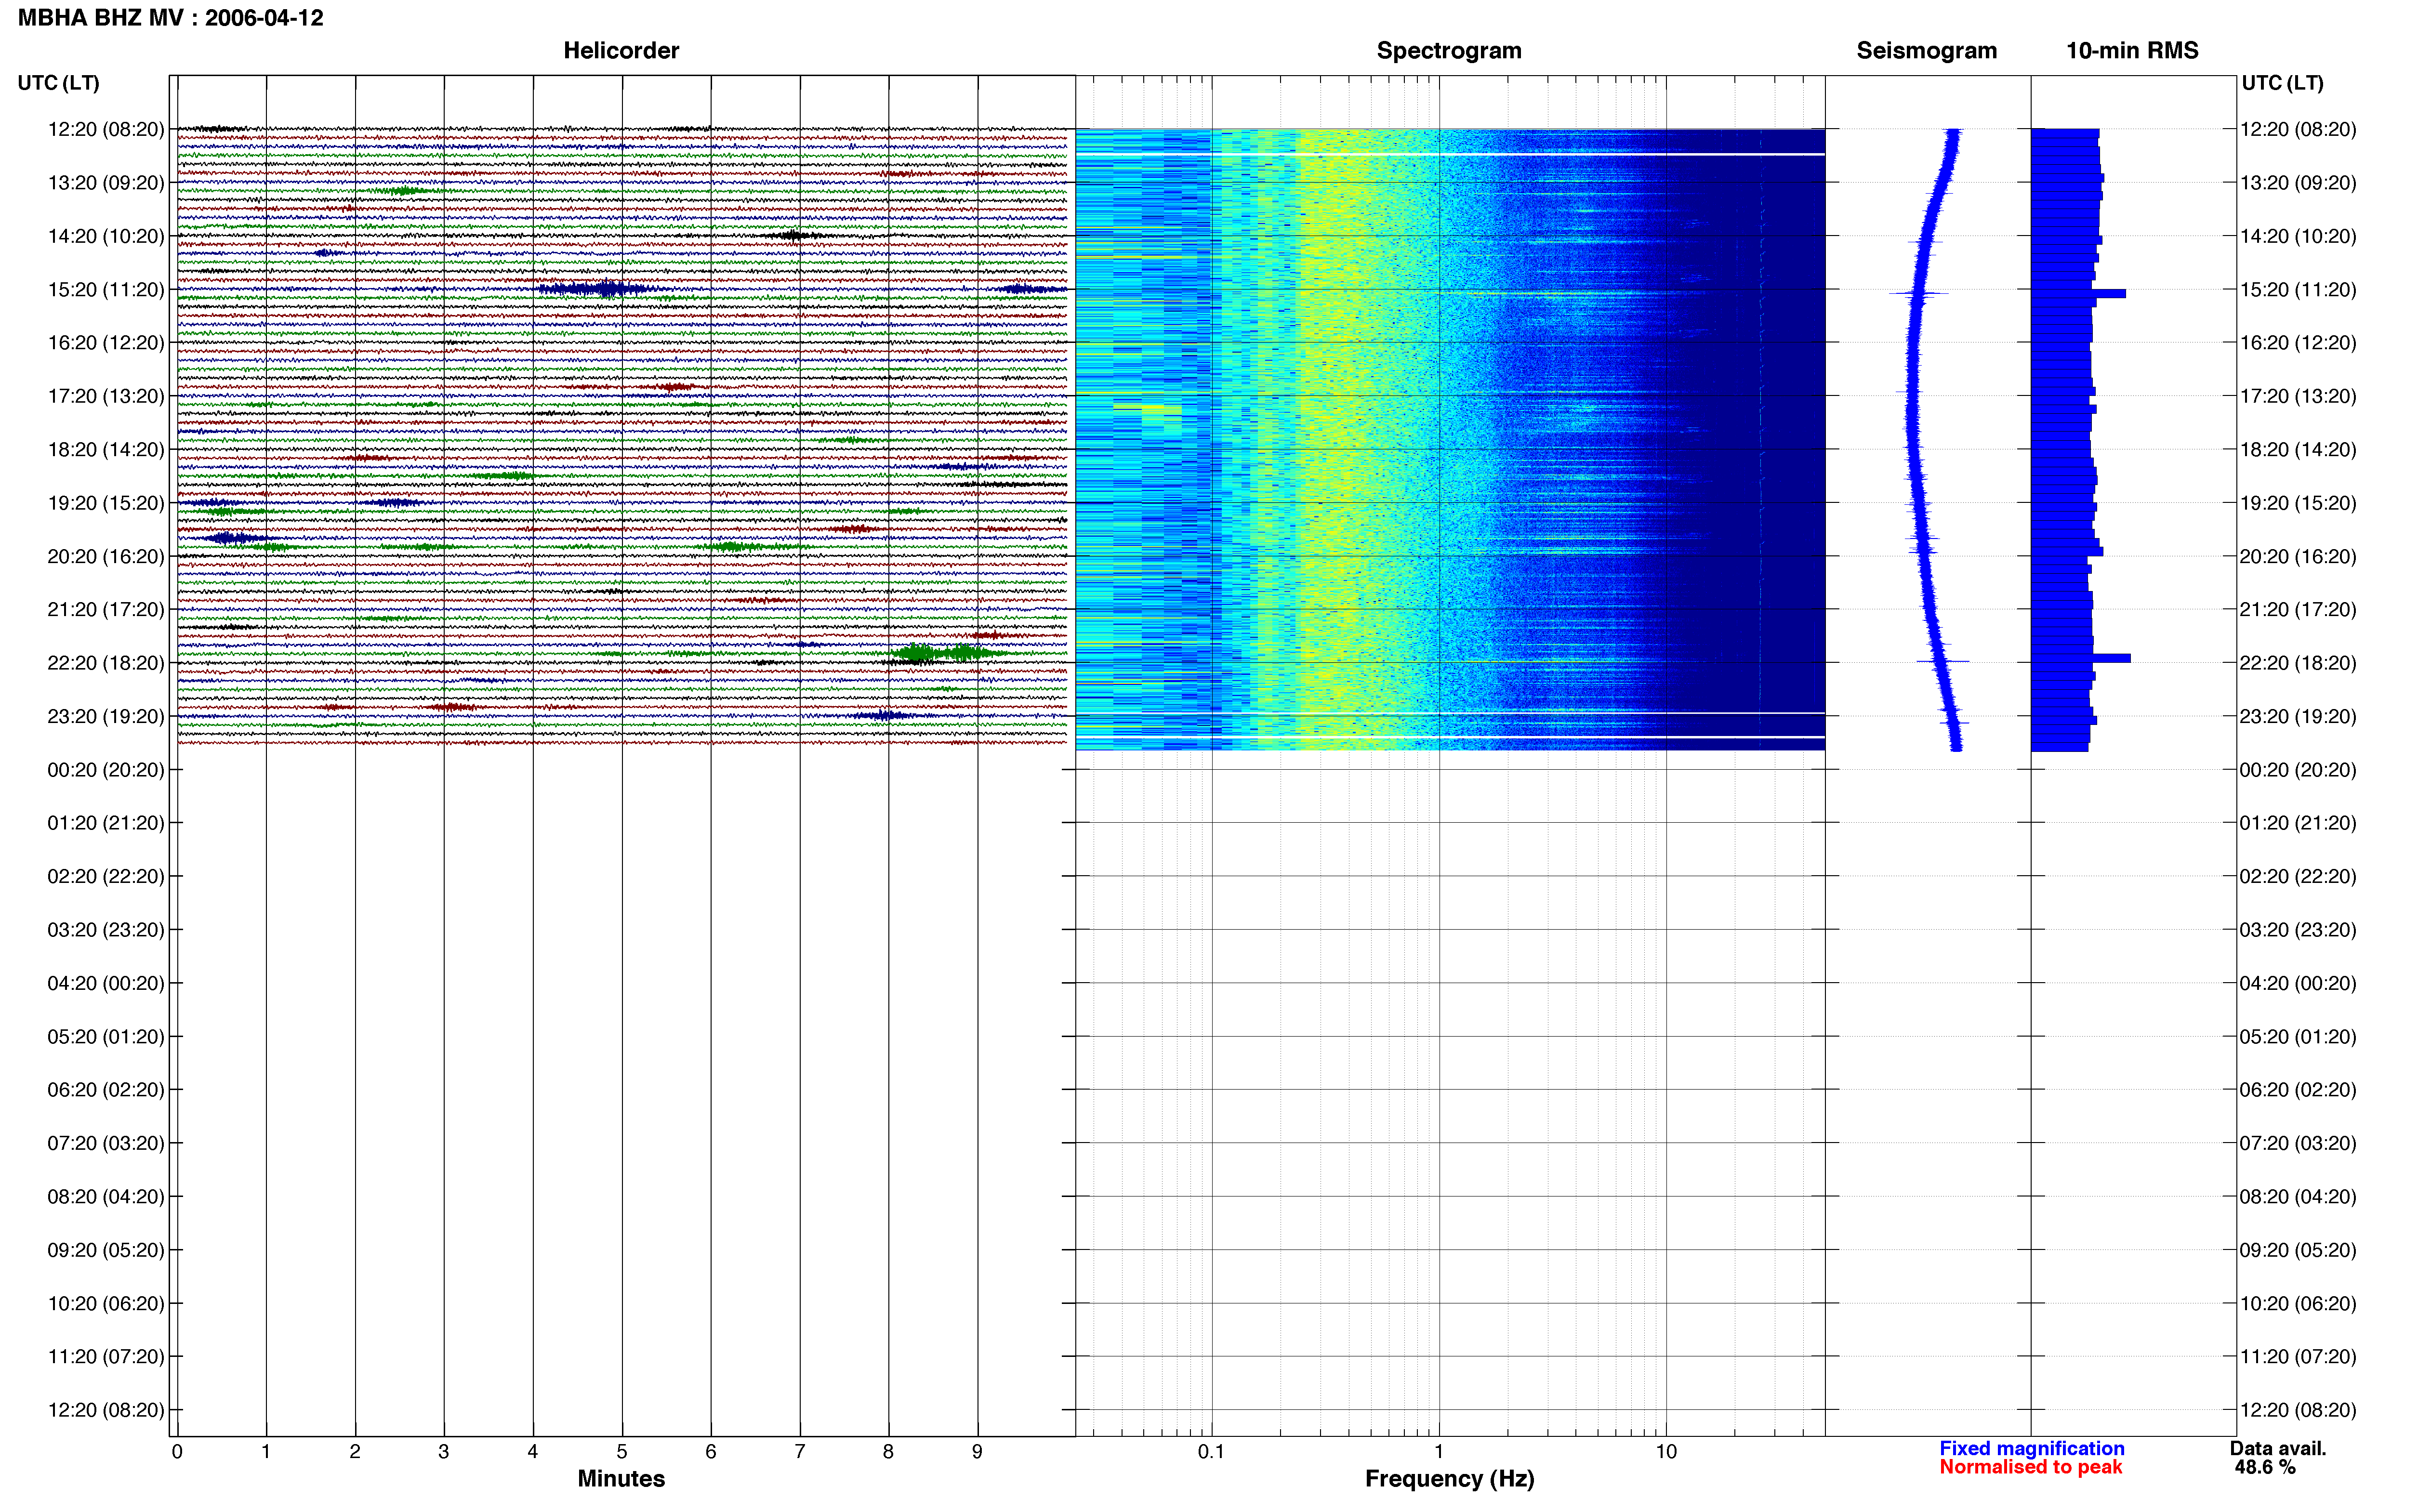Select the MBHA BHZ MV station title

(x=171, y=18)
